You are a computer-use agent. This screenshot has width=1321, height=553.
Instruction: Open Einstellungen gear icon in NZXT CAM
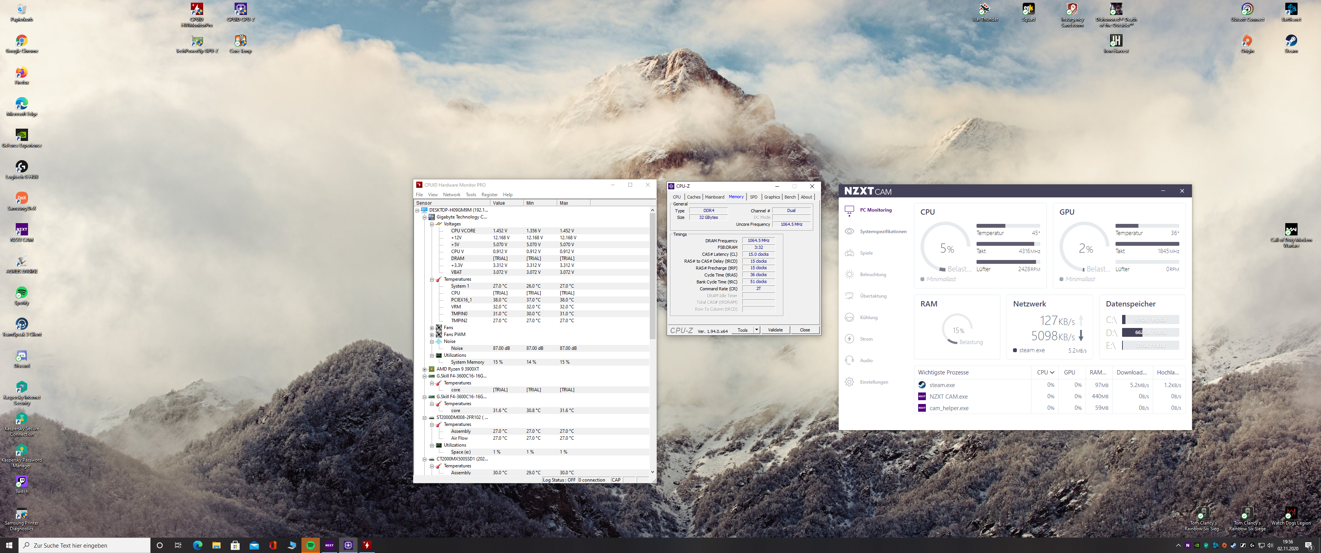tap(849, 382)
